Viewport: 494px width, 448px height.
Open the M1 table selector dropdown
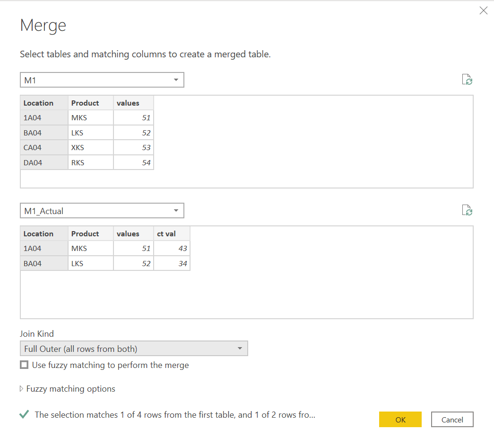(102, 80)
